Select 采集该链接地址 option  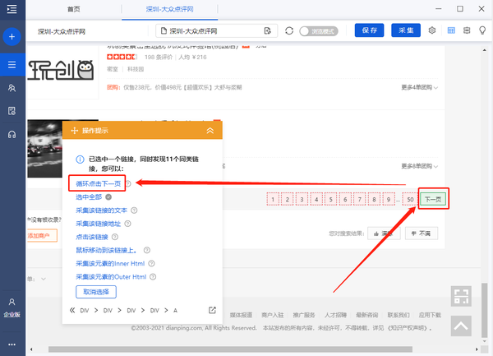[98, 224]
